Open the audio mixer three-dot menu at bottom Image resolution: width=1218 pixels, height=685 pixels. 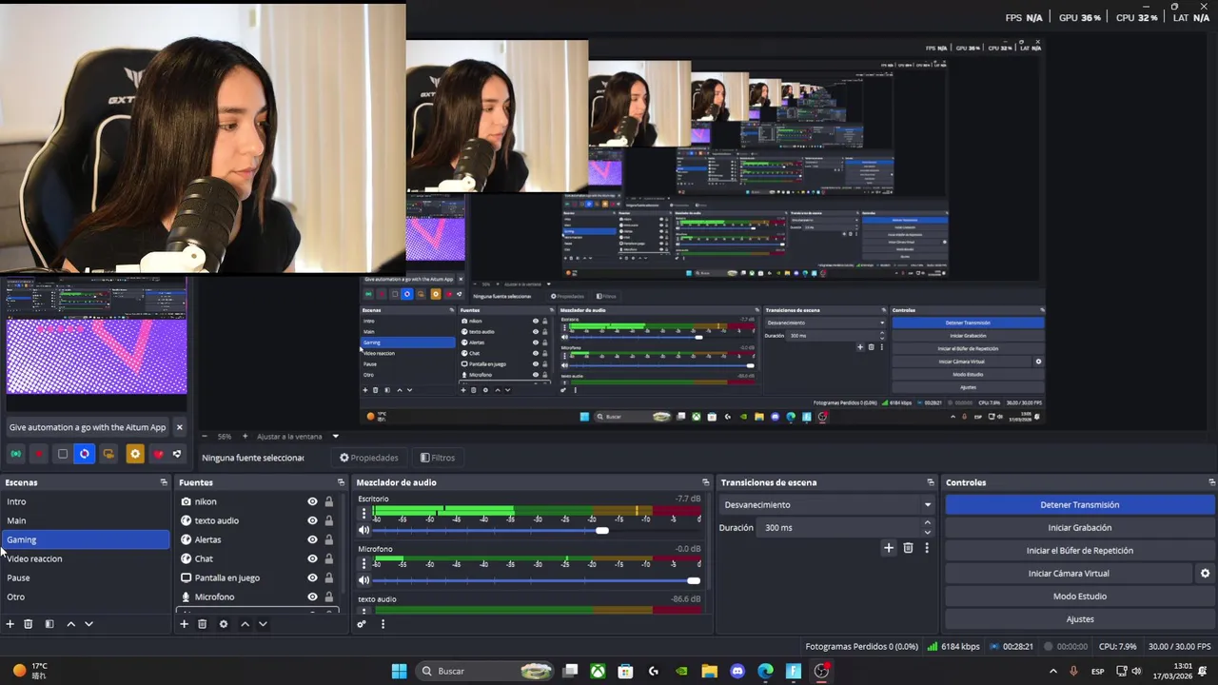click(x=383, y=624)
